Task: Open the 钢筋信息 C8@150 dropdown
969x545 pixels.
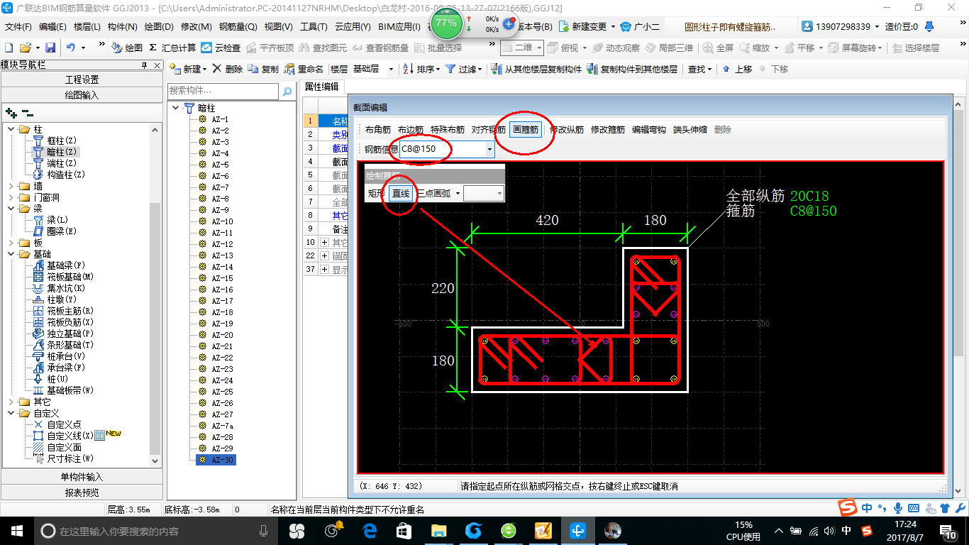Action: (489, 149)
